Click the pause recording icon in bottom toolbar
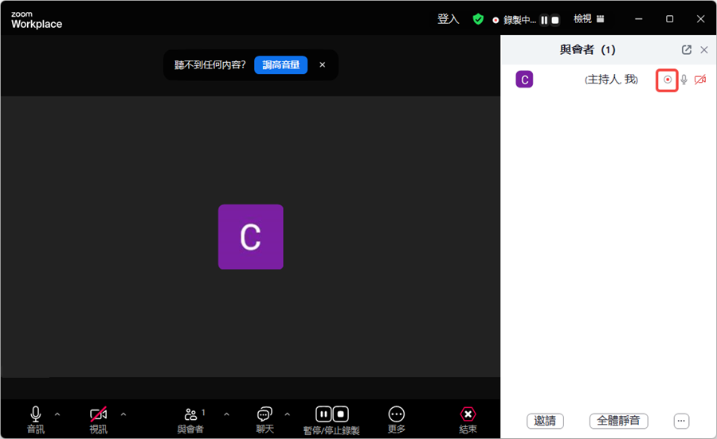 tap(323, 414)
